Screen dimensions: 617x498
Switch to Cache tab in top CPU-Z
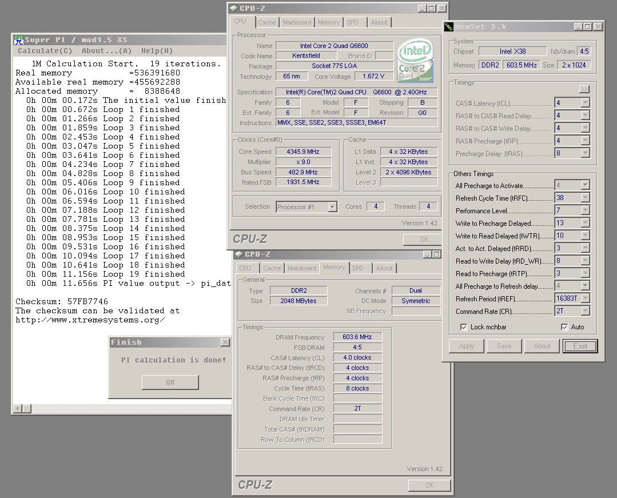tap(267, 22)
